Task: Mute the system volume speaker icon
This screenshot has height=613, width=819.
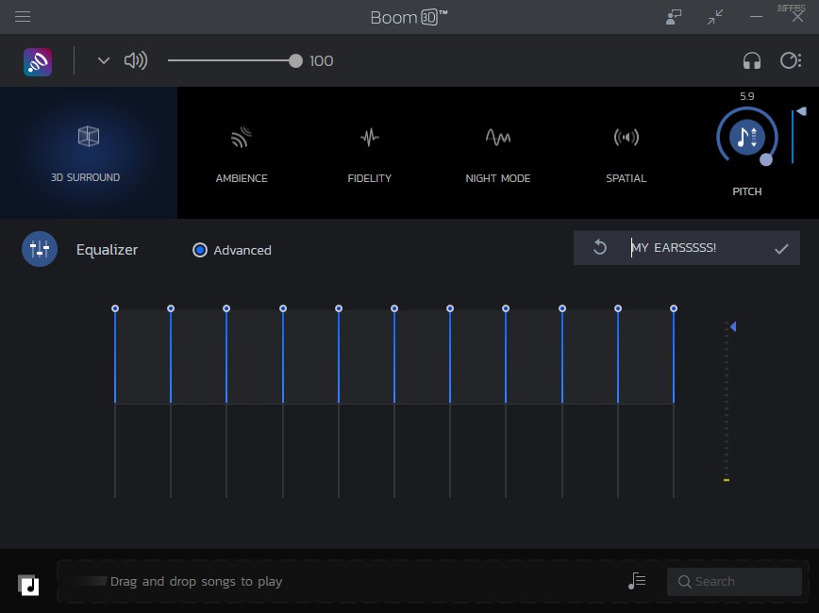Action: tap(136, 61)
